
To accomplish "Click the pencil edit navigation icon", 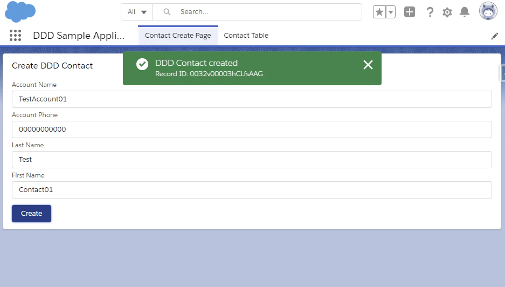I will (x=494, y=37).
